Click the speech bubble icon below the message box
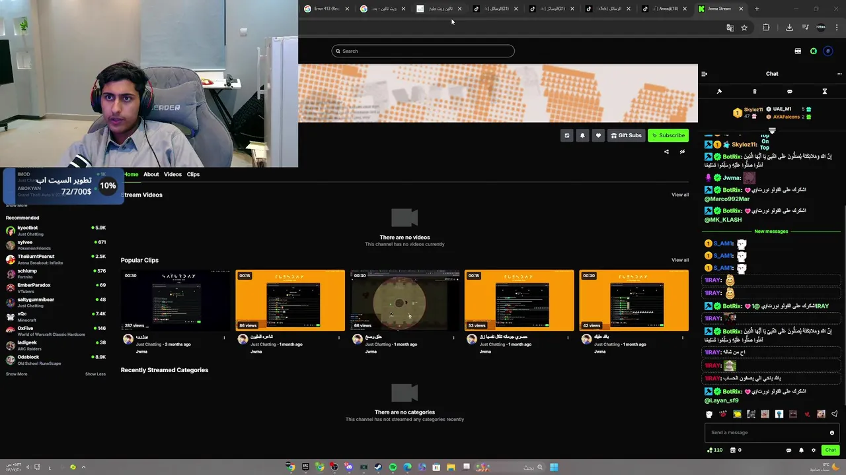 (x=788, y=450)
